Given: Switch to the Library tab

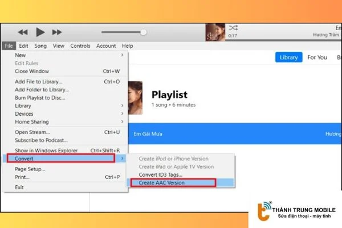Looking at the screenshot, I should tap(288, 57).
